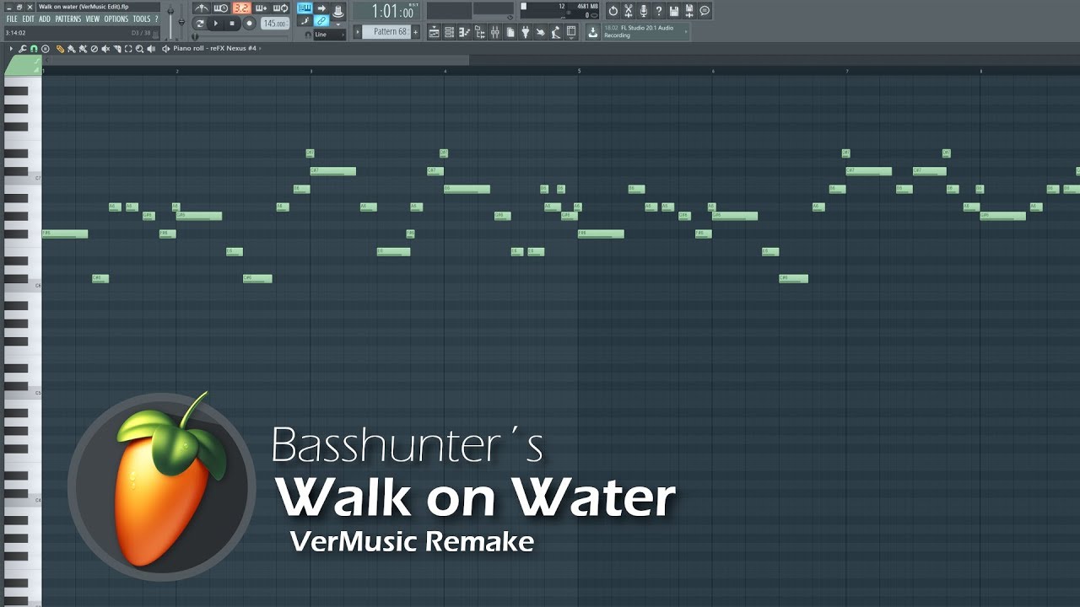Add new pattern with plus button

(x=415, y=32)
